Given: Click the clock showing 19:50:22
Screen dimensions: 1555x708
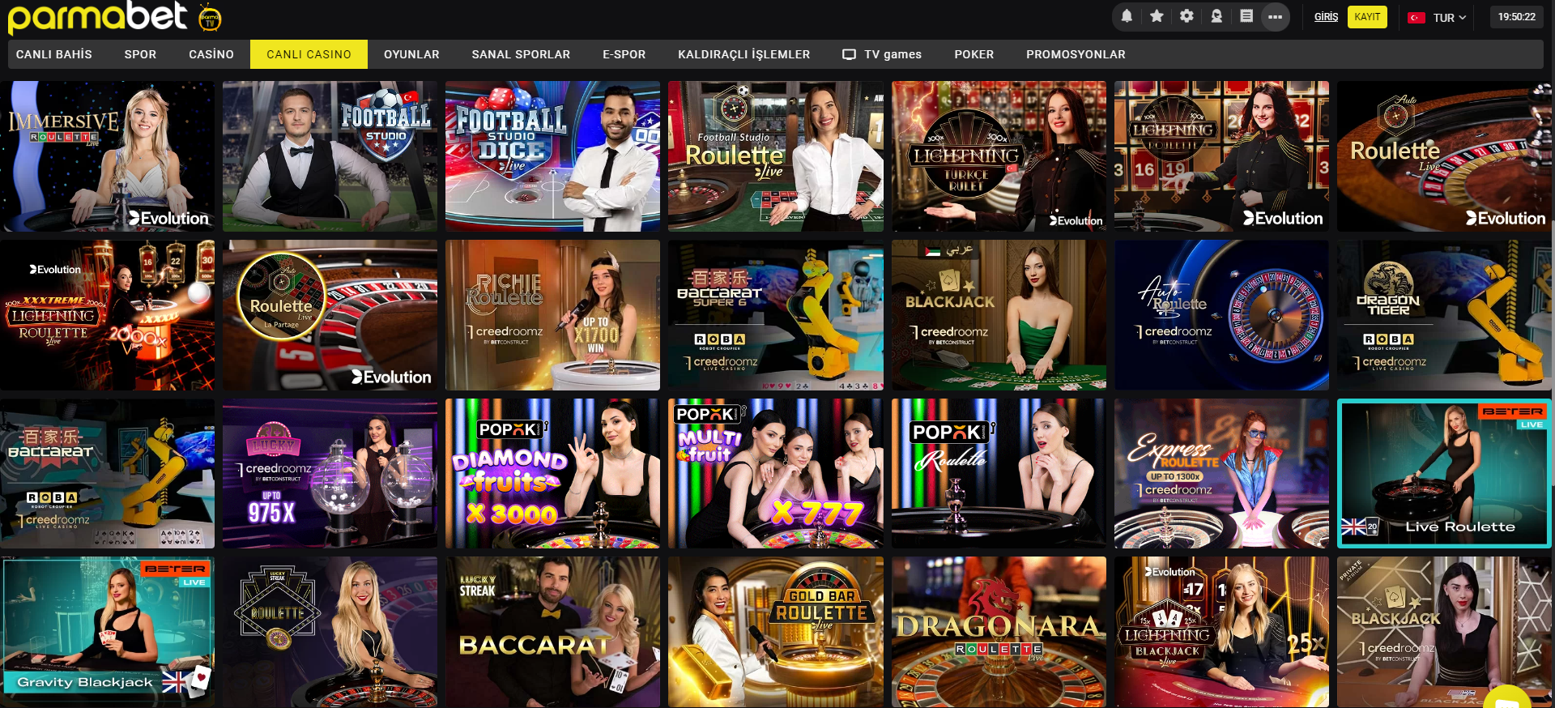Looking at the screenshot, I should [x=1516, y=17].
